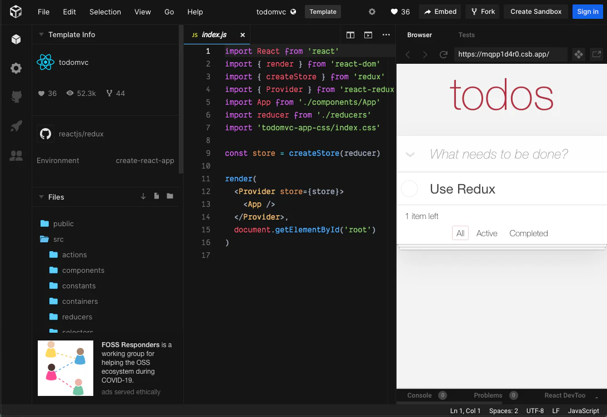Open the React DevTools panel tab
607x417 pixels.
[x=565, y=395]
